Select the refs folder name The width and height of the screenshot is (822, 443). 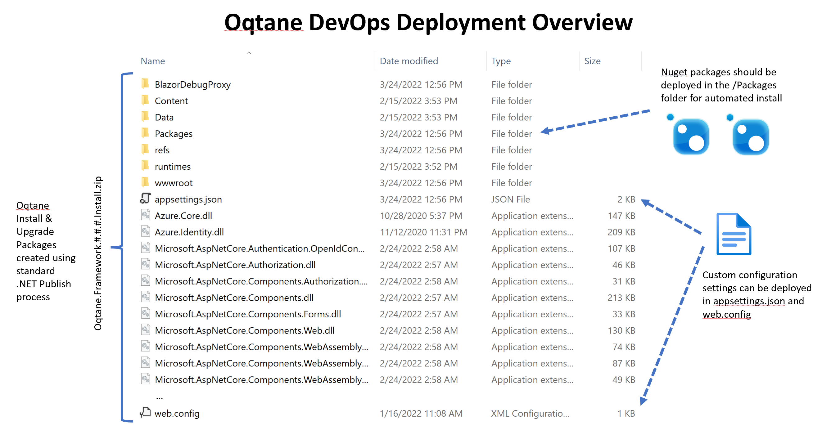point(162,150)
